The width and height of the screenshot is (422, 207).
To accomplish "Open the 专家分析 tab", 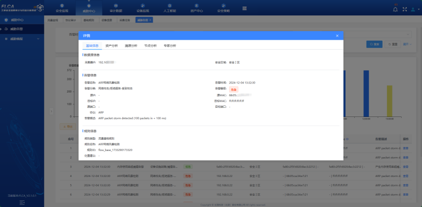I will coord(170,46).
